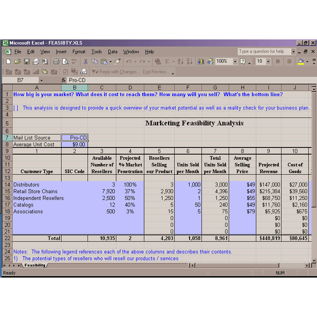Click the AutoSum sigma icon
The width and height of the screenshot is (317, 317).
[167, 61]
